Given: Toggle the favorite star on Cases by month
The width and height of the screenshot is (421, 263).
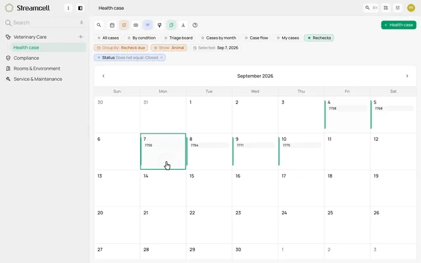Looking at the screenshot, I should pyautogui.click(x=203, y=38).
